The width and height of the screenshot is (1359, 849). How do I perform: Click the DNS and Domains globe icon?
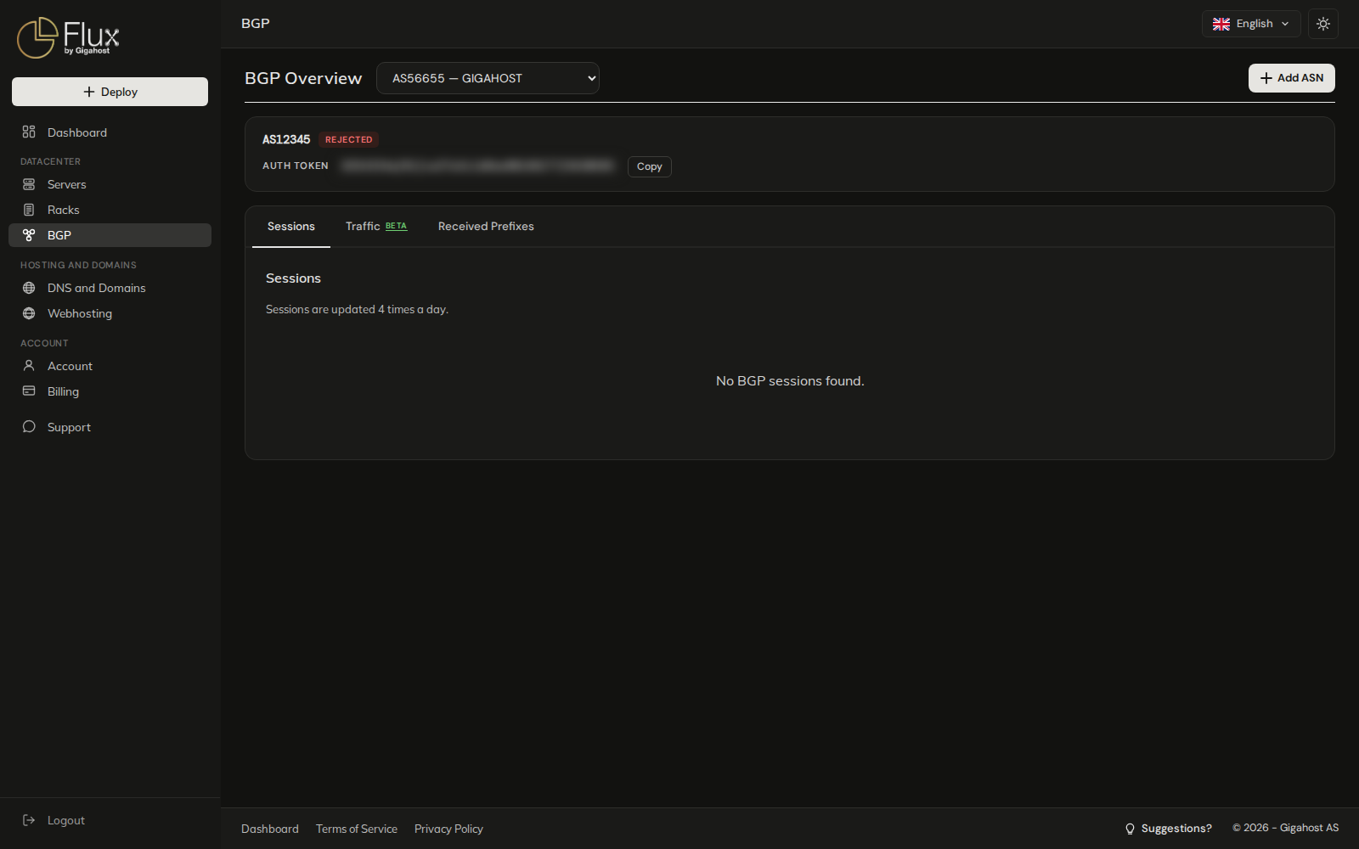pyautogui.click(x=29, y=288)
